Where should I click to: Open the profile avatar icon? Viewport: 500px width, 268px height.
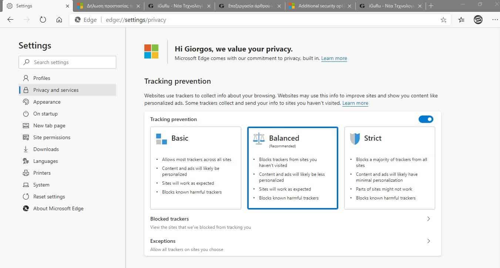[x=478, y=20]
